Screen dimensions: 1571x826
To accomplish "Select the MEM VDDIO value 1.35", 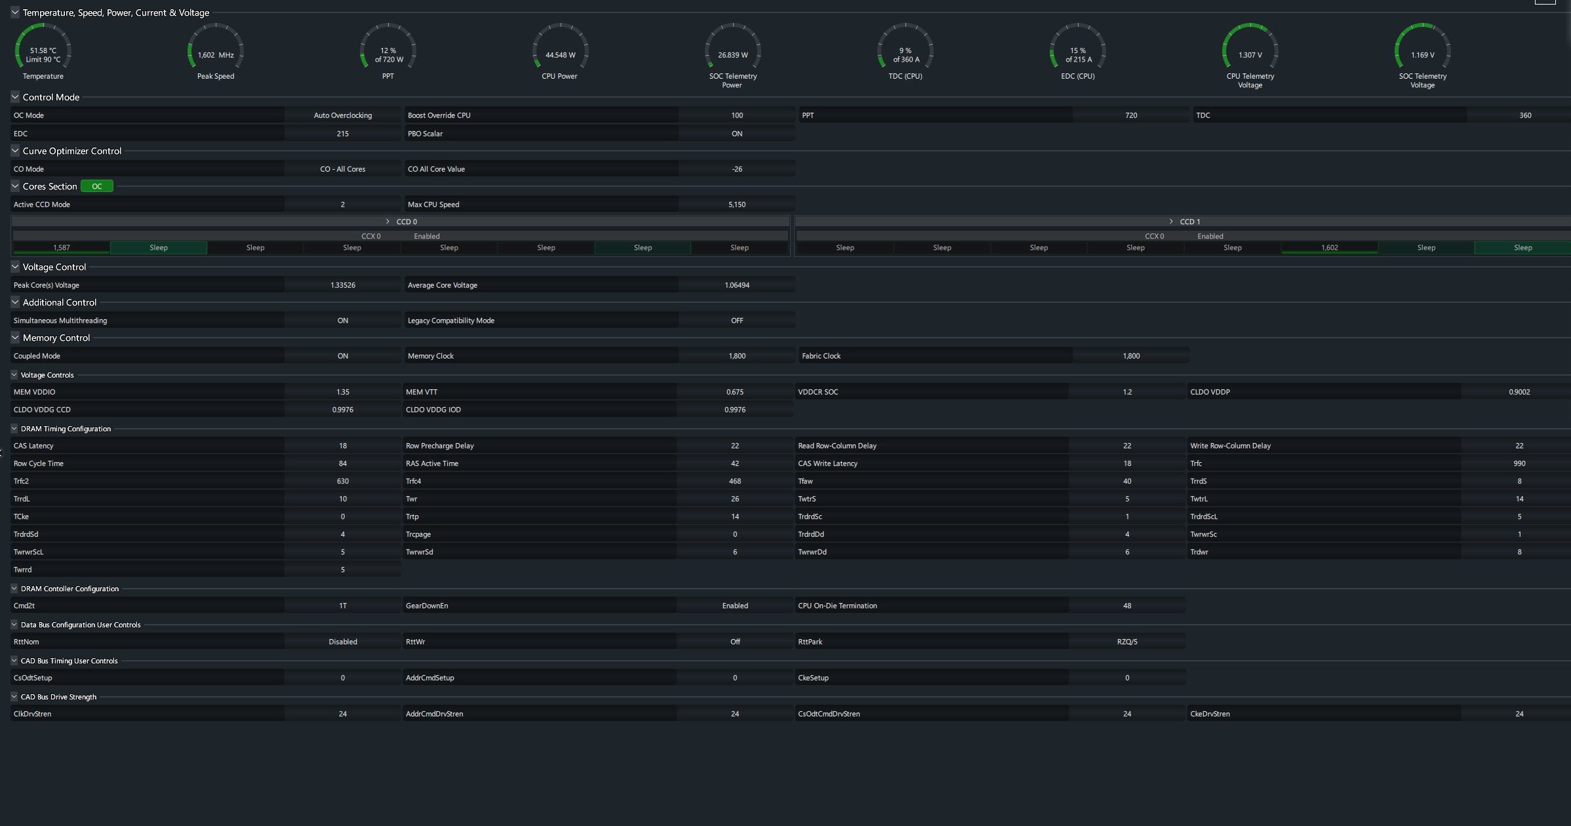I will click(343, 392).
